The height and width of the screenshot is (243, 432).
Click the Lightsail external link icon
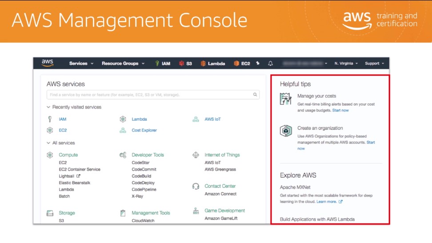coord(78,176)
